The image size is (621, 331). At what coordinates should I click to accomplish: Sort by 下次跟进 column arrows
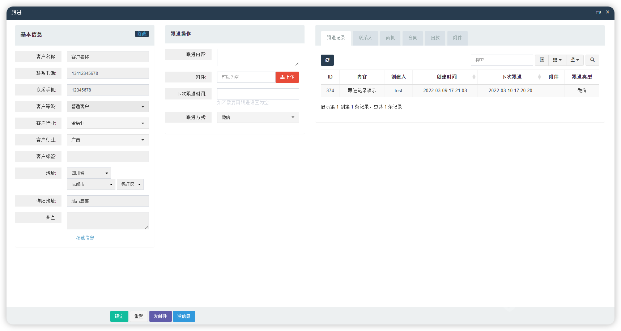[539, 77]
